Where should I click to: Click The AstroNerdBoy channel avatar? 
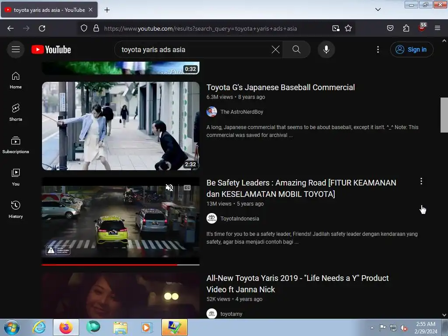point(212,112)
